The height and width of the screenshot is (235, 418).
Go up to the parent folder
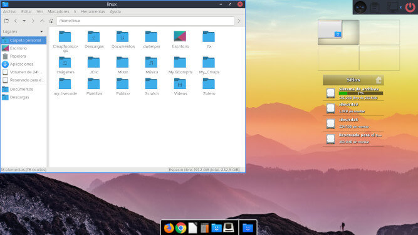pos(42,21)
